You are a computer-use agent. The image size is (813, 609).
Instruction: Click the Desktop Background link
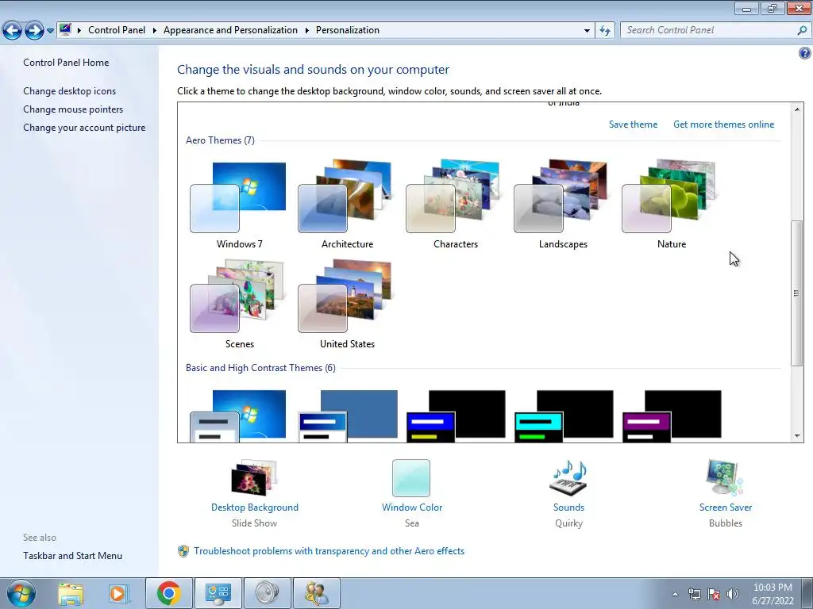click(x=255, y=507)
